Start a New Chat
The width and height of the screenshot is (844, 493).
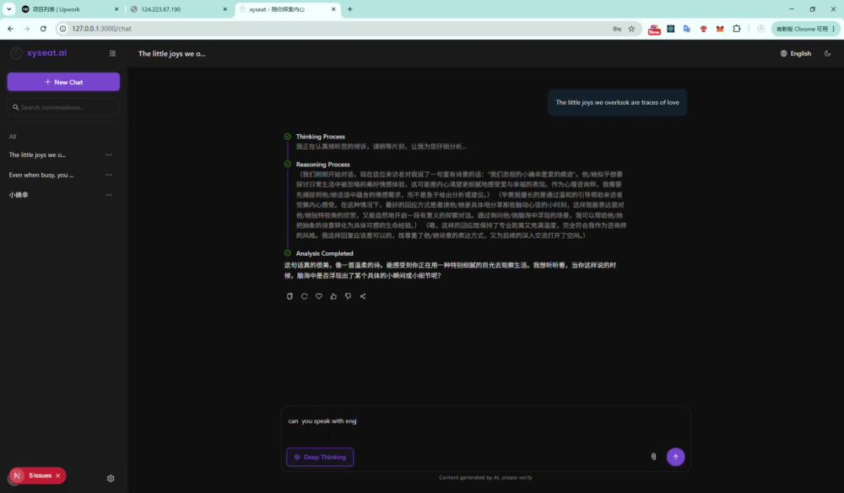coord(63,82)
